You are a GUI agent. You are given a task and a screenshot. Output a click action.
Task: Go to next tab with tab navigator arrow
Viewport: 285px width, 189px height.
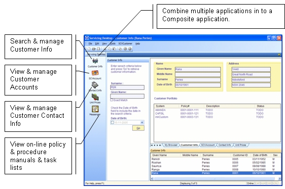(157, 146)
